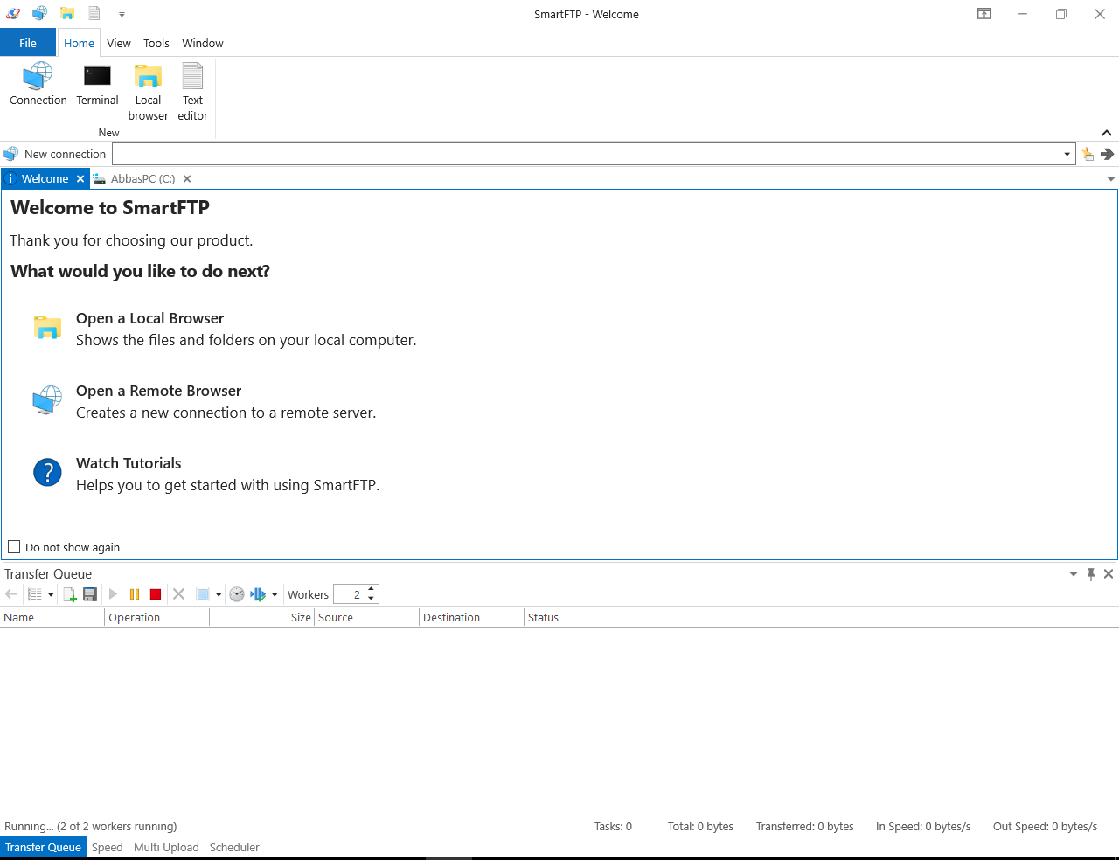Close the AbbasPC (C:) tab
The height and width of the screenshot is (860, 1119).
pyautogui.click(x=187, y=179)
